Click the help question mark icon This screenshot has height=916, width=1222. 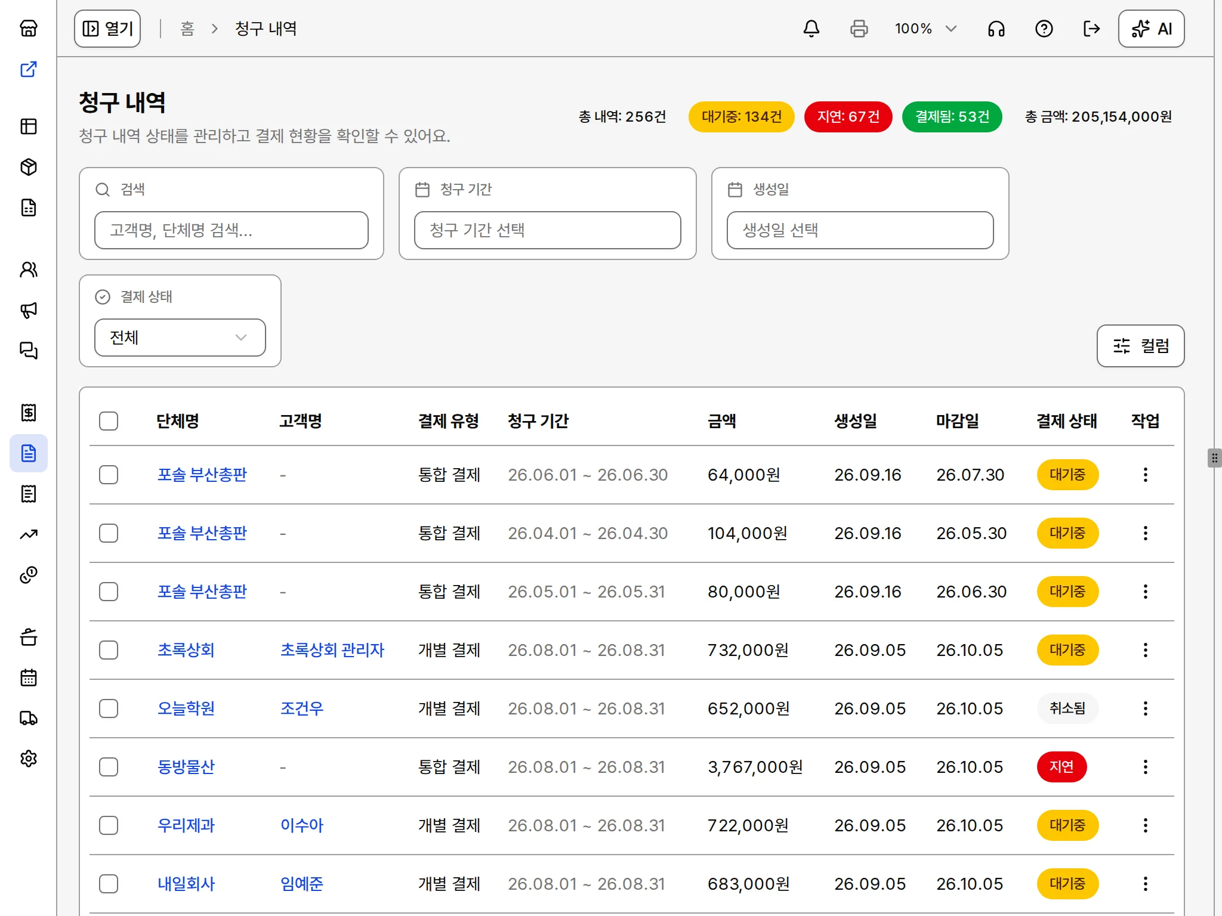point(1044,29)
